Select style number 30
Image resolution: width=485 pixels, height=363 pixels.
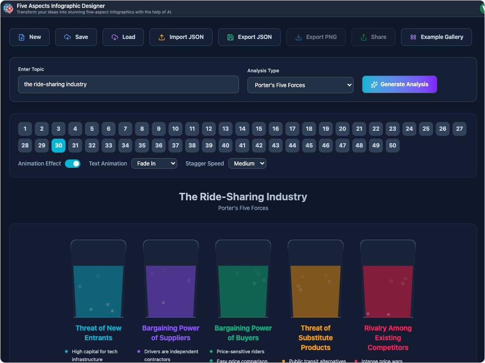(x=58, y=146)
